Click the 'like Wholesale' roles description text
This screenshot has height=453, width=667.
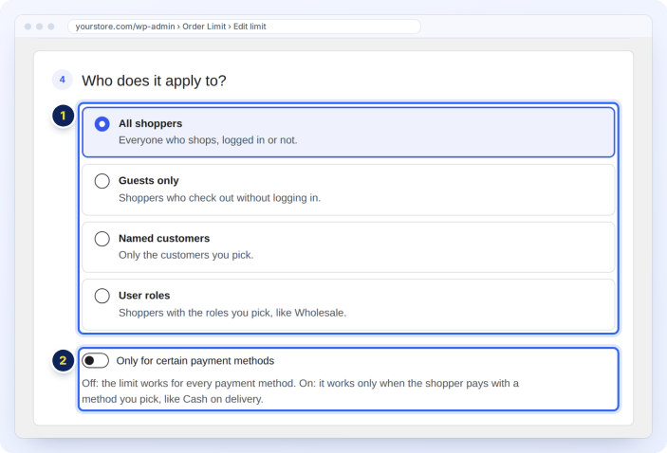click(232, 313)
